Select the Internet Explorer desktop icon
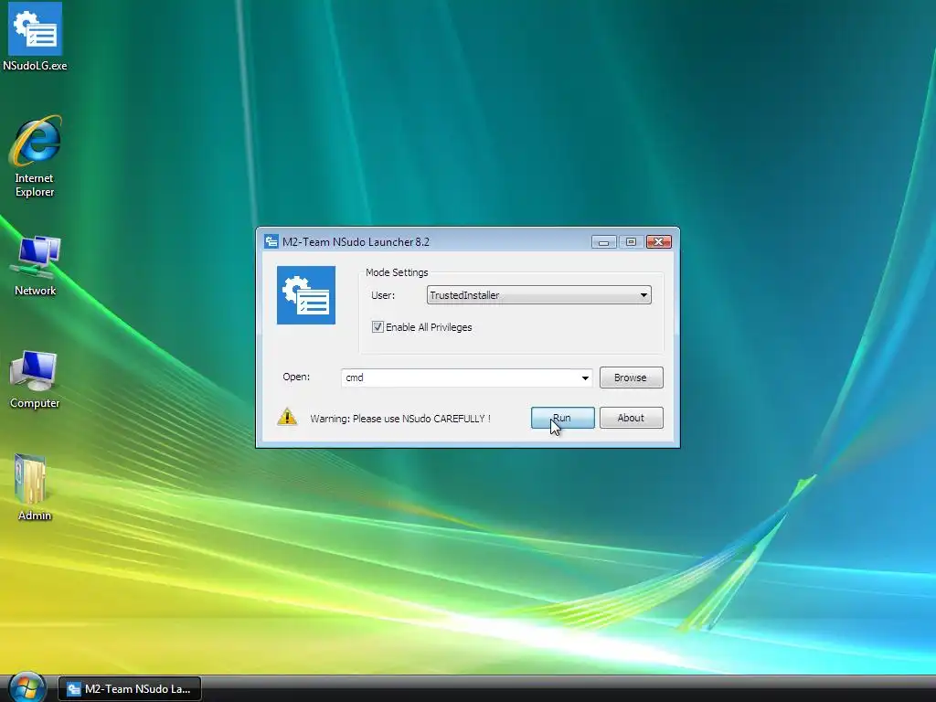This screenshot has height=702, width=936. [35, 156]
